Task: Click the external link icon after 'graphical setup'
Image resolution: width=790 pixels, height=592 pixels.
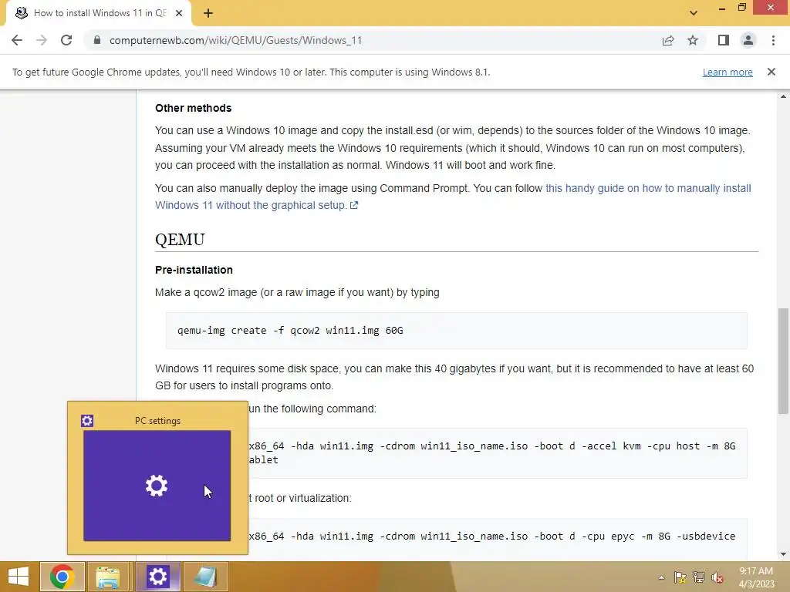Action: point(354,205)
